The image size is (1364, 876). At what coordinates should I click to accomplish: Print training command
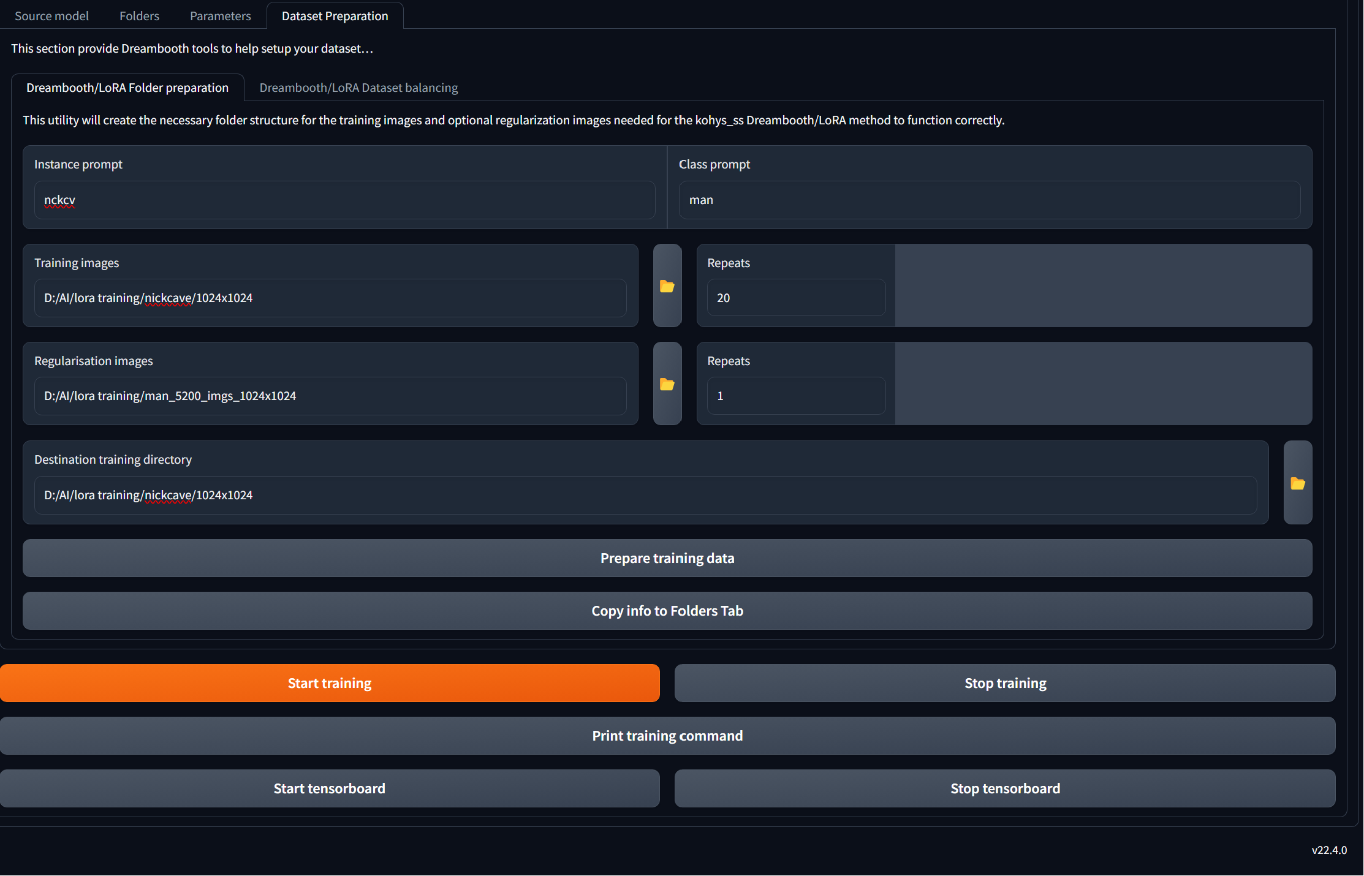tap(667, 736)
